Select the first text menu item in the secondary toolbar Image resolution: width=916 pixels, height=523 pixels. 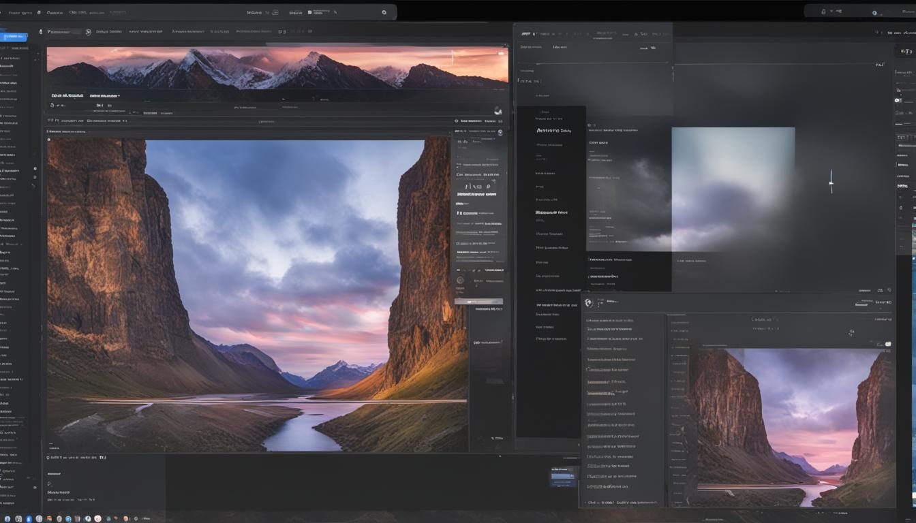pyautogui.click(x=108, y=31)
